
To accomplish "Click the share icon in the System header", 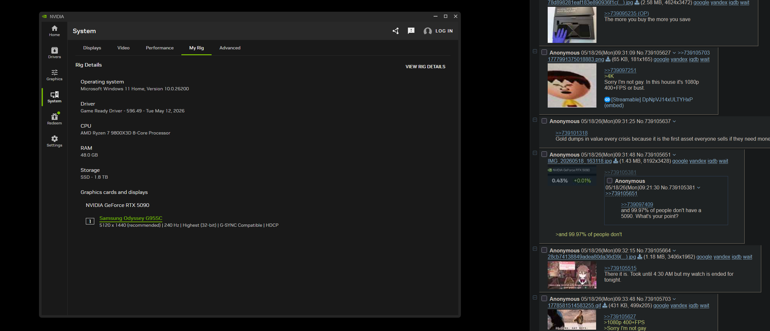I will [x=396, y=31].
